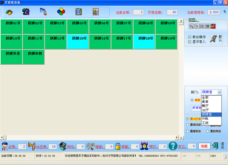Click the four-color balls toolbar icon
Screen dimensions: 228x165
coord(61,12)
